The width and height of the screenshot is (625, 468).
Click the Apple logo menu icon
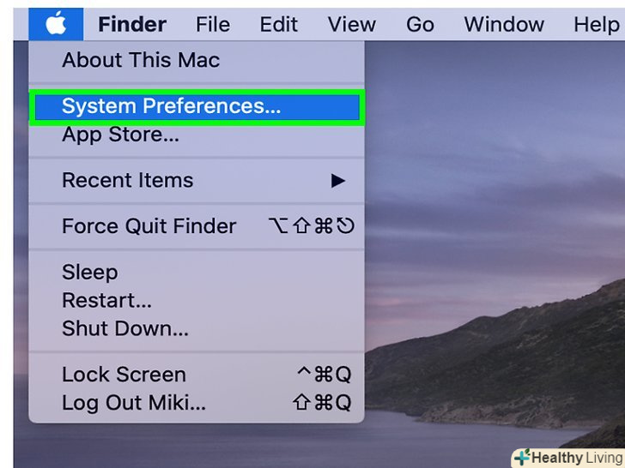click(56, 23)
